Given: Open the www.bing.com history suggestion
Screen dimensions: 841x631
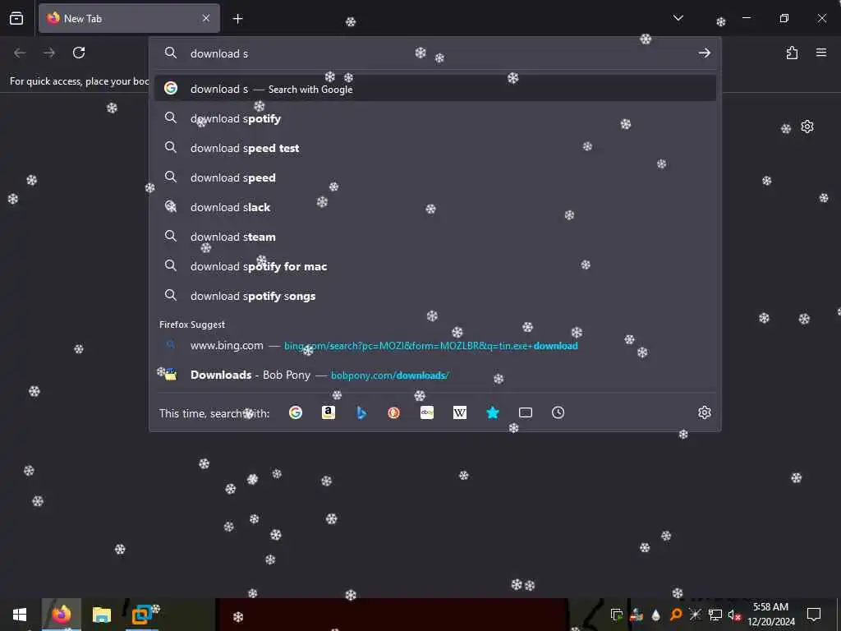Looking at the screenshot, I should point(435,346).
